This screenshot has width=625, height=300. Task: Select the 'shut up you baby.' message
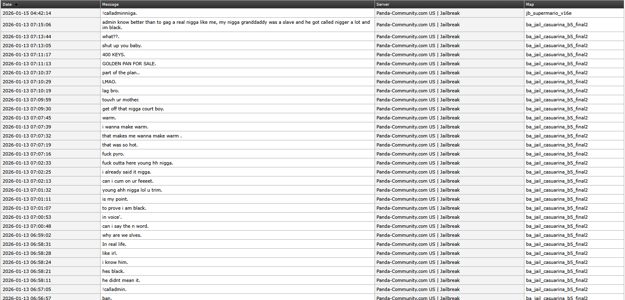coord(122,46)
